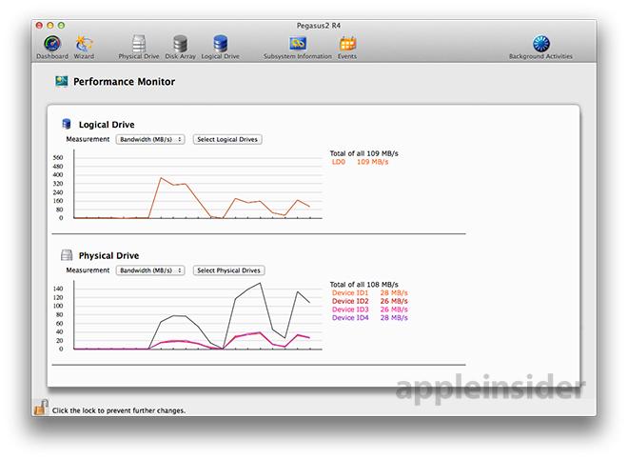Click the Logical Drive section icon
628x460 pixels.
(67, 124)
